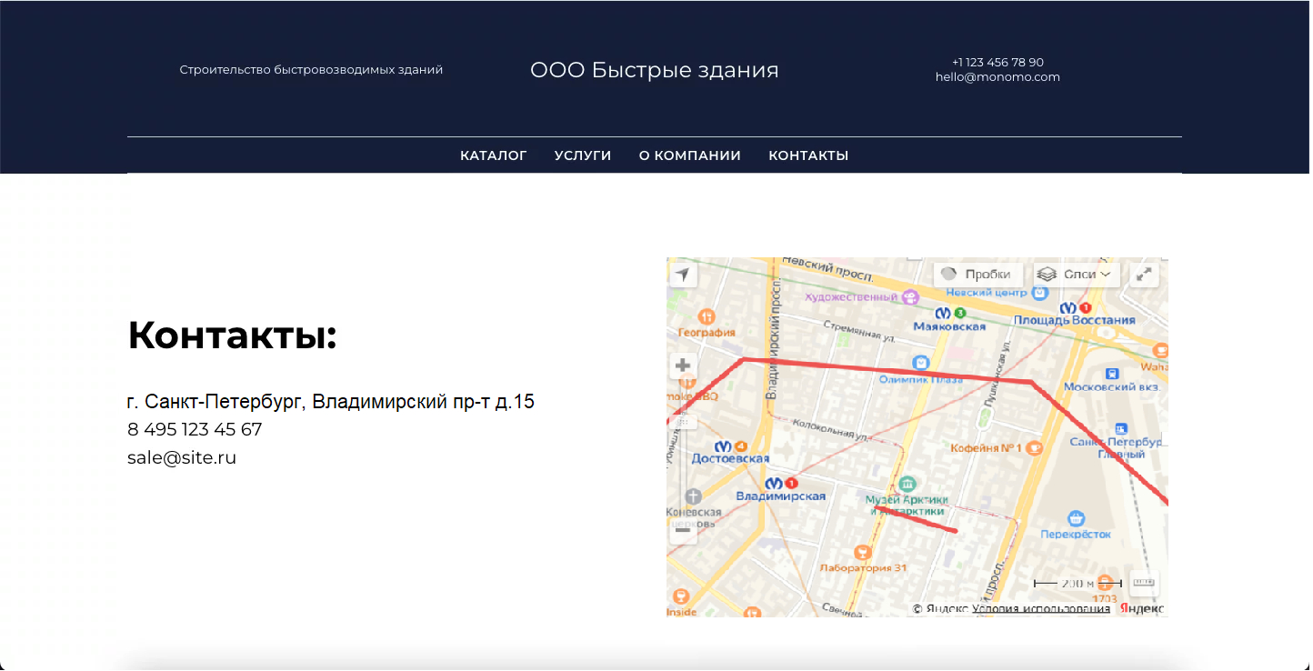Click the Перекрёсток supermarket icon
This screenshot has width=1313, height=671.
(1077, 518)
